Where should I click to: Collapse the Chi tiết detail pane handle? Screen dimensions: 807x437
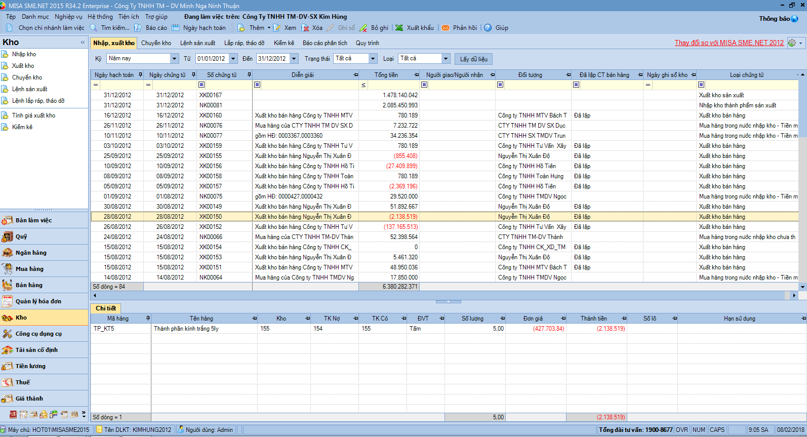[449, 302]
